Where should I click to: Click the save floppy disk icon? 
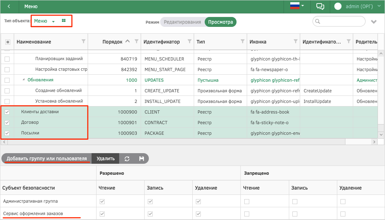click(141, 158)
